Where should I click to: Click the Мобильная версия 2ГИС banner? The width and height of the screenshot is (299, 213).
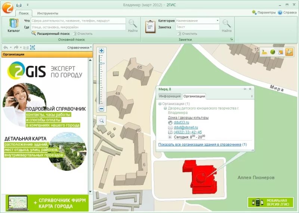point(271,202)
